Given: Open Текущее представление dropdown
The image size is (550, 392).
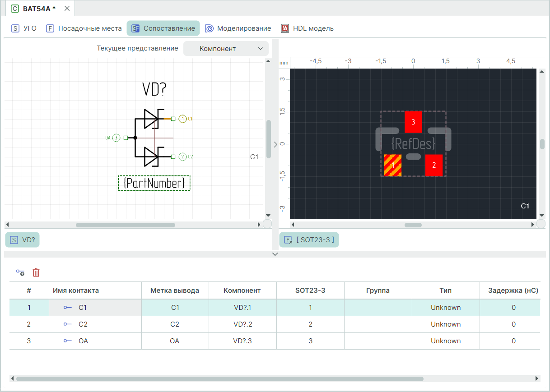Looking at the screenshot, I should point(226,49).
